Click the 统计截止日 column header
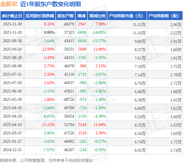Image resolution: width=183 pixels, height=163 pixels. [12, 16]
